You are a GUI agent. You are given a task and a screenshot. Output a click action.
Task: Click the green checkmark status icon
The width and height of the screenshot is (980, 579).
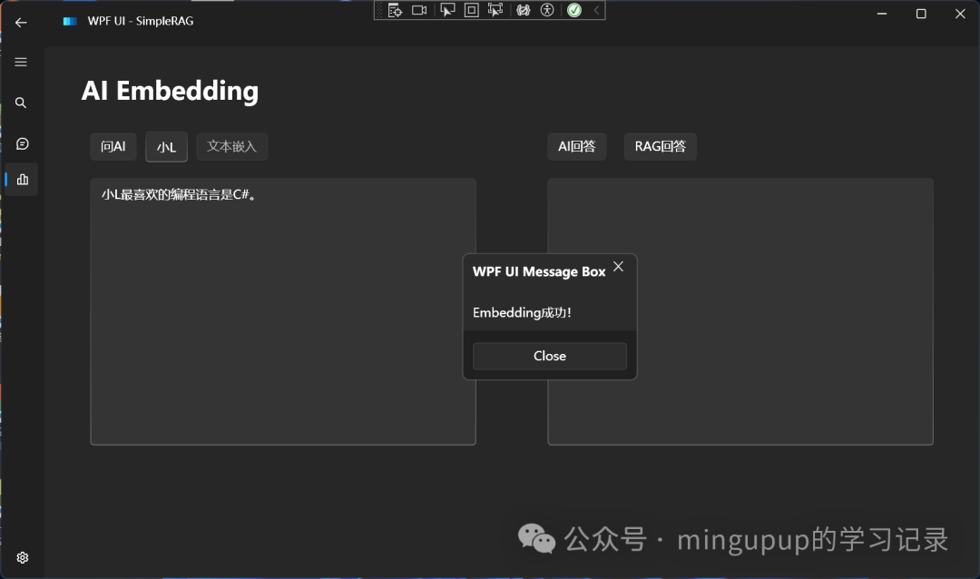pos(574,10)
